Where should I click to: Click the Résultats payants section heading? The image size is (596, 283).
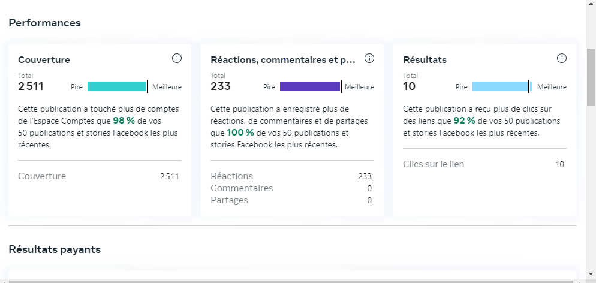click(x=55, y=249)
